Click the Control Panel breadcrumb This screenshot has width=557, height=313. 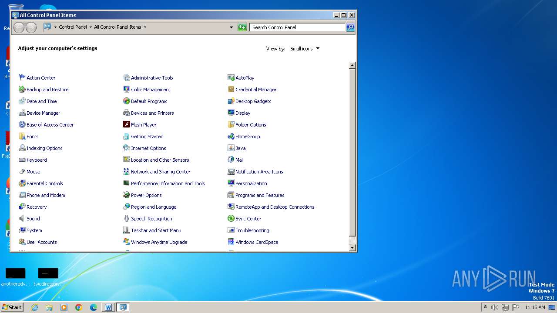point(73,27)
